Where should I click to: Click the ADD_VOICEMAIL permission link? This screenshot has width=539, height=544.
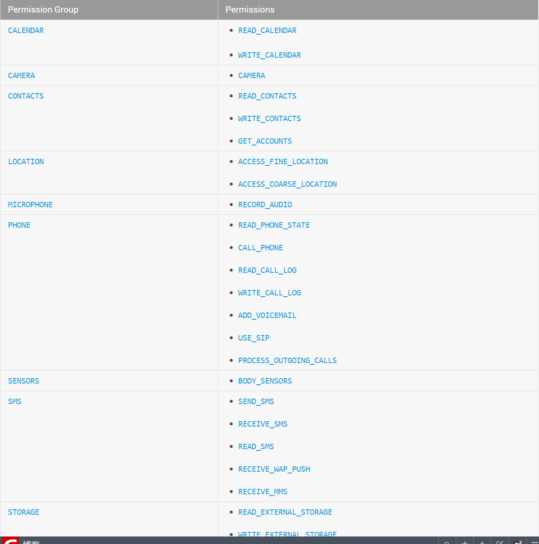(267, 315)
